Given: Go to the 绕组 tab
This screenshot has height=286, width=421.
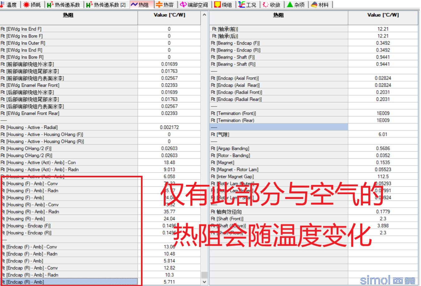Looking at the screenshot, I should 224,5.
